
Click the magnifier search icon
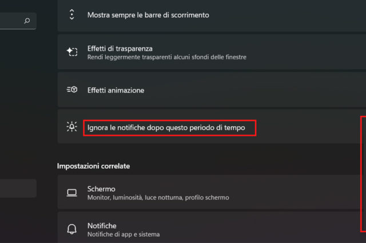point(27,21)
